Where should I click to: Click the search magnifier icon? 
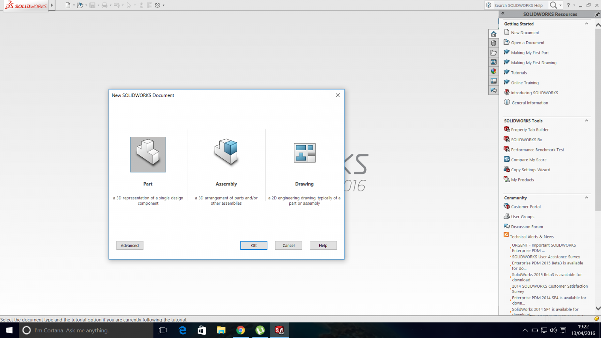tap(553, 5)
